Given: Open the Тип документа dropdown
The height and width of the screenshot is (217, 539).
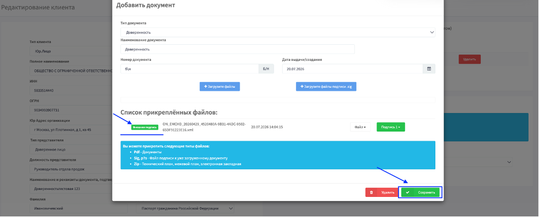Looking at the screenshot, I should tap(278, 32).
